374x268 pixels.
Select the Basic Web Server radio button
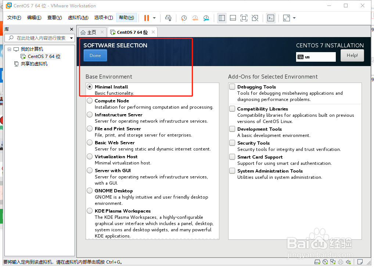(x=90, y=142)
